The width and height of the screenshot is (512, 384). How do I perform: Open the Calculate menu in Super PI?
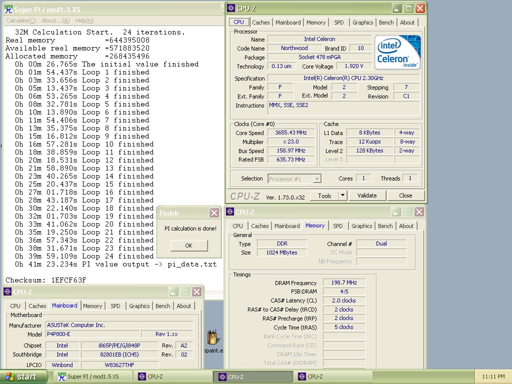pyautogui.click(x=20, y=20)
